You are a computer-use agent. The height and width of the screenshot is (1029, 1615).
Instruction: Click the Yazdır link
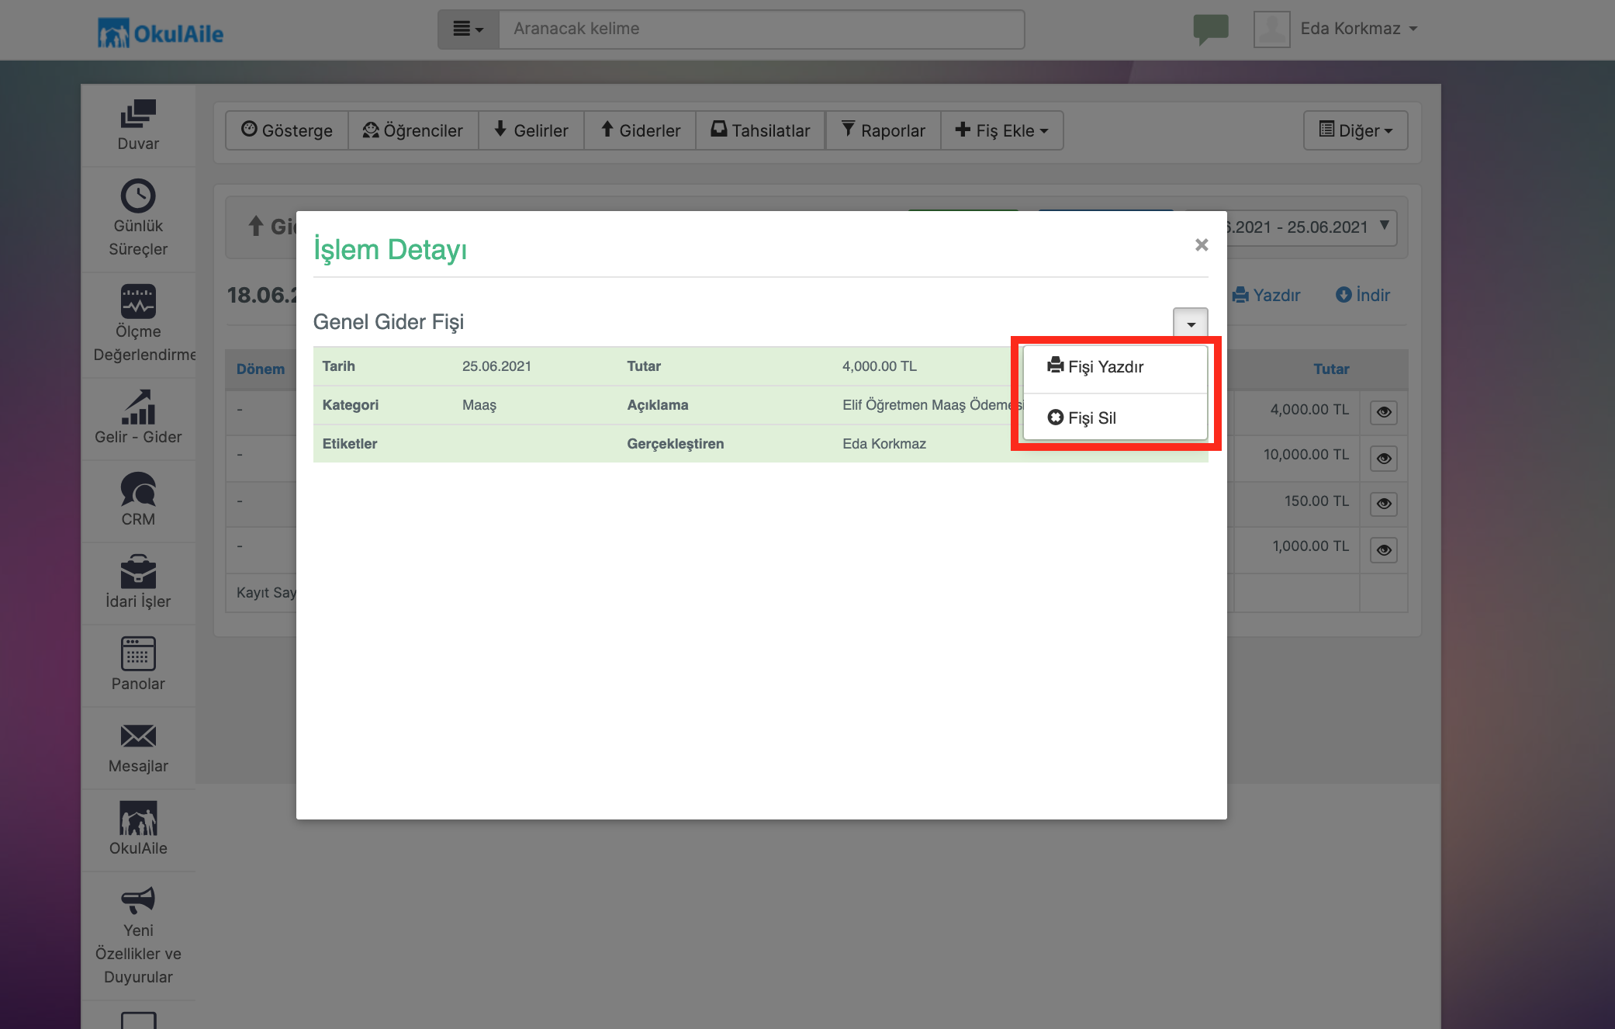[x=1267, y=296]
